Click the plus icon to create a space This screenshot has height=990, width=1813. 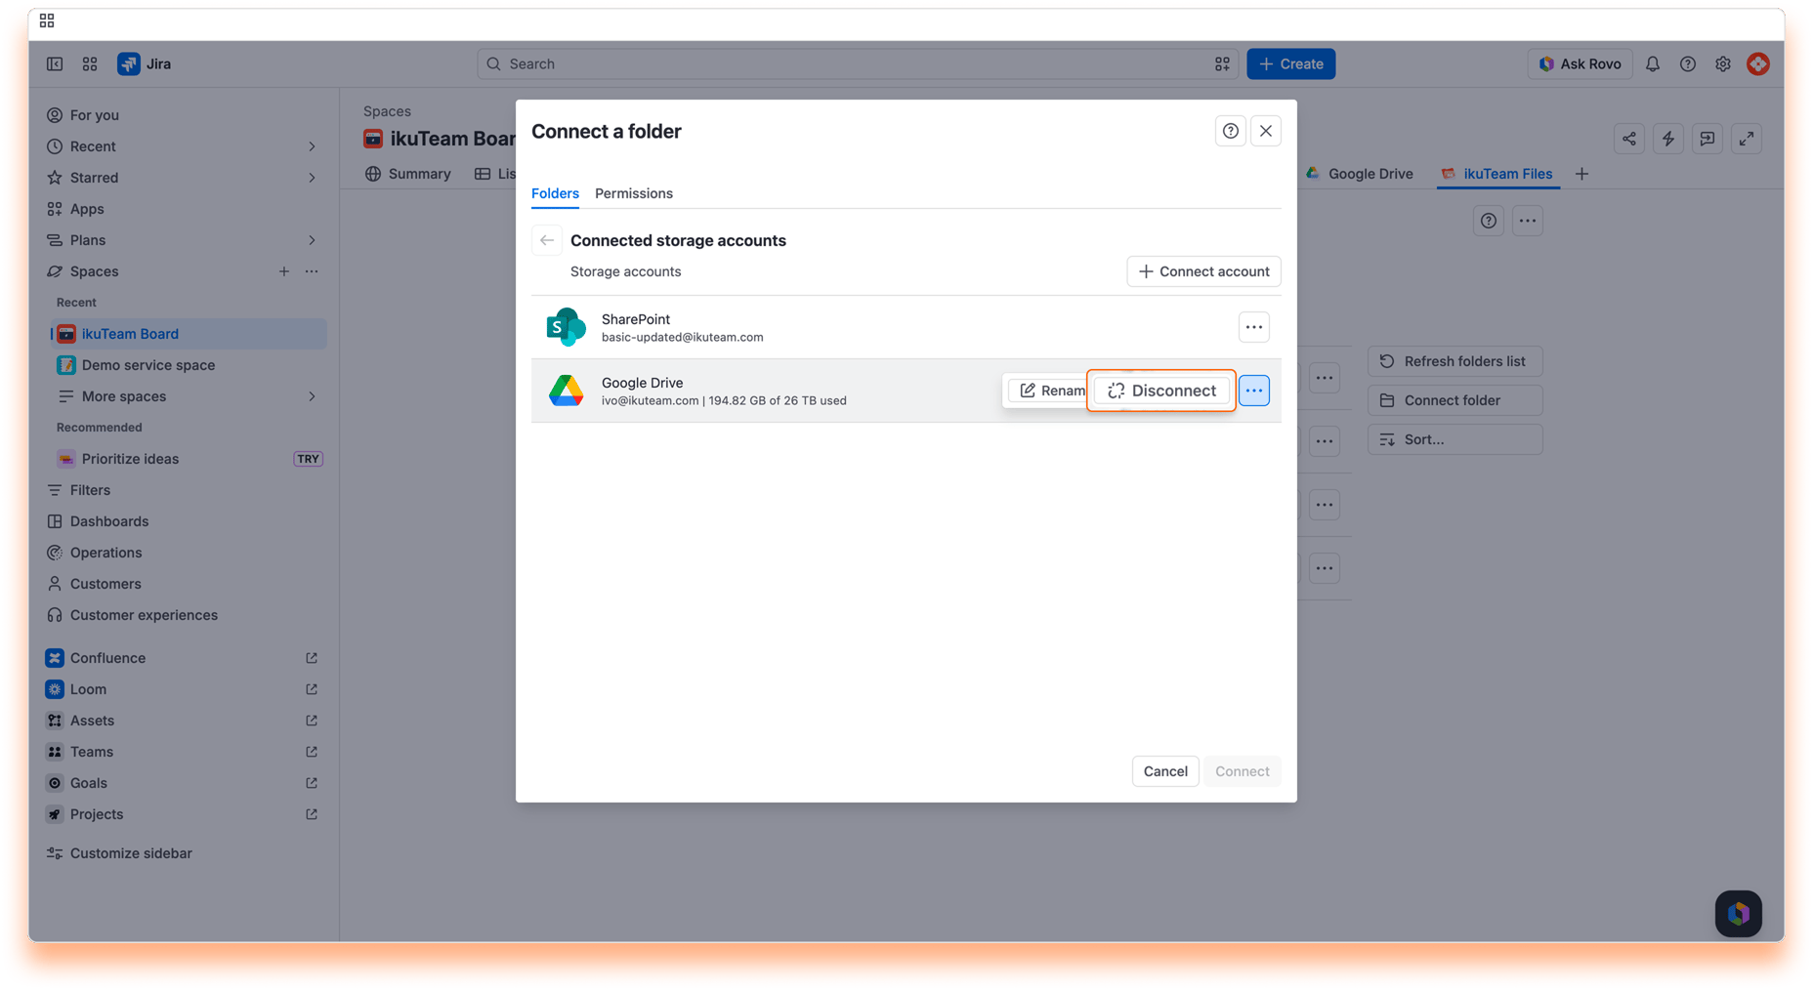click(x=284, y=271)
